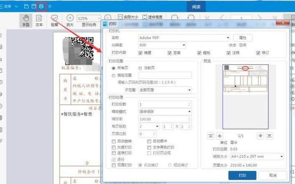Go to previous preview page with the up arrow
This screenshot has height=184, width=295.
coord(219,136)
